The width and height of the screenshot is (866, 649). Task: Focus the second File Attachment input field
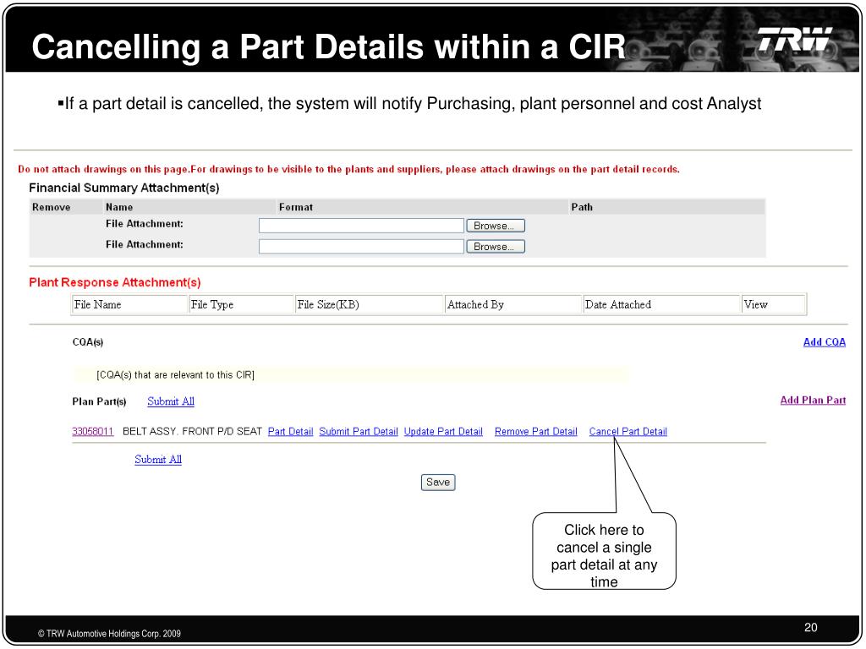point(361,247)
